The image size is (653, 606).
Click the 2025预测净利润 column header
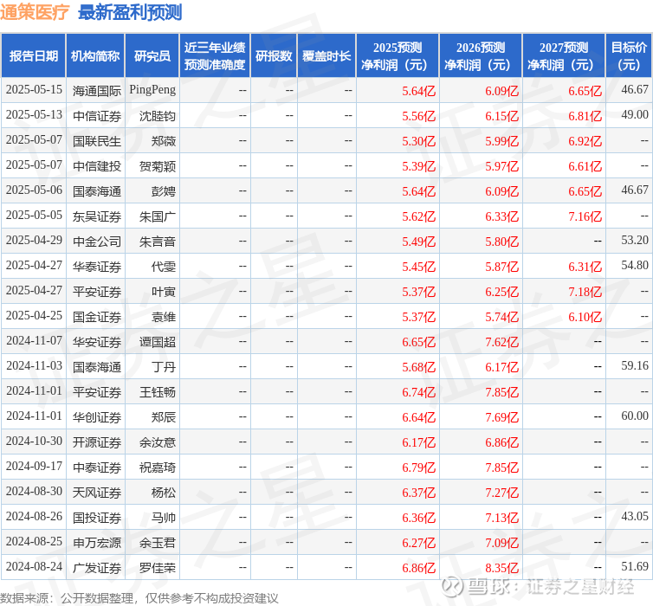398,55
